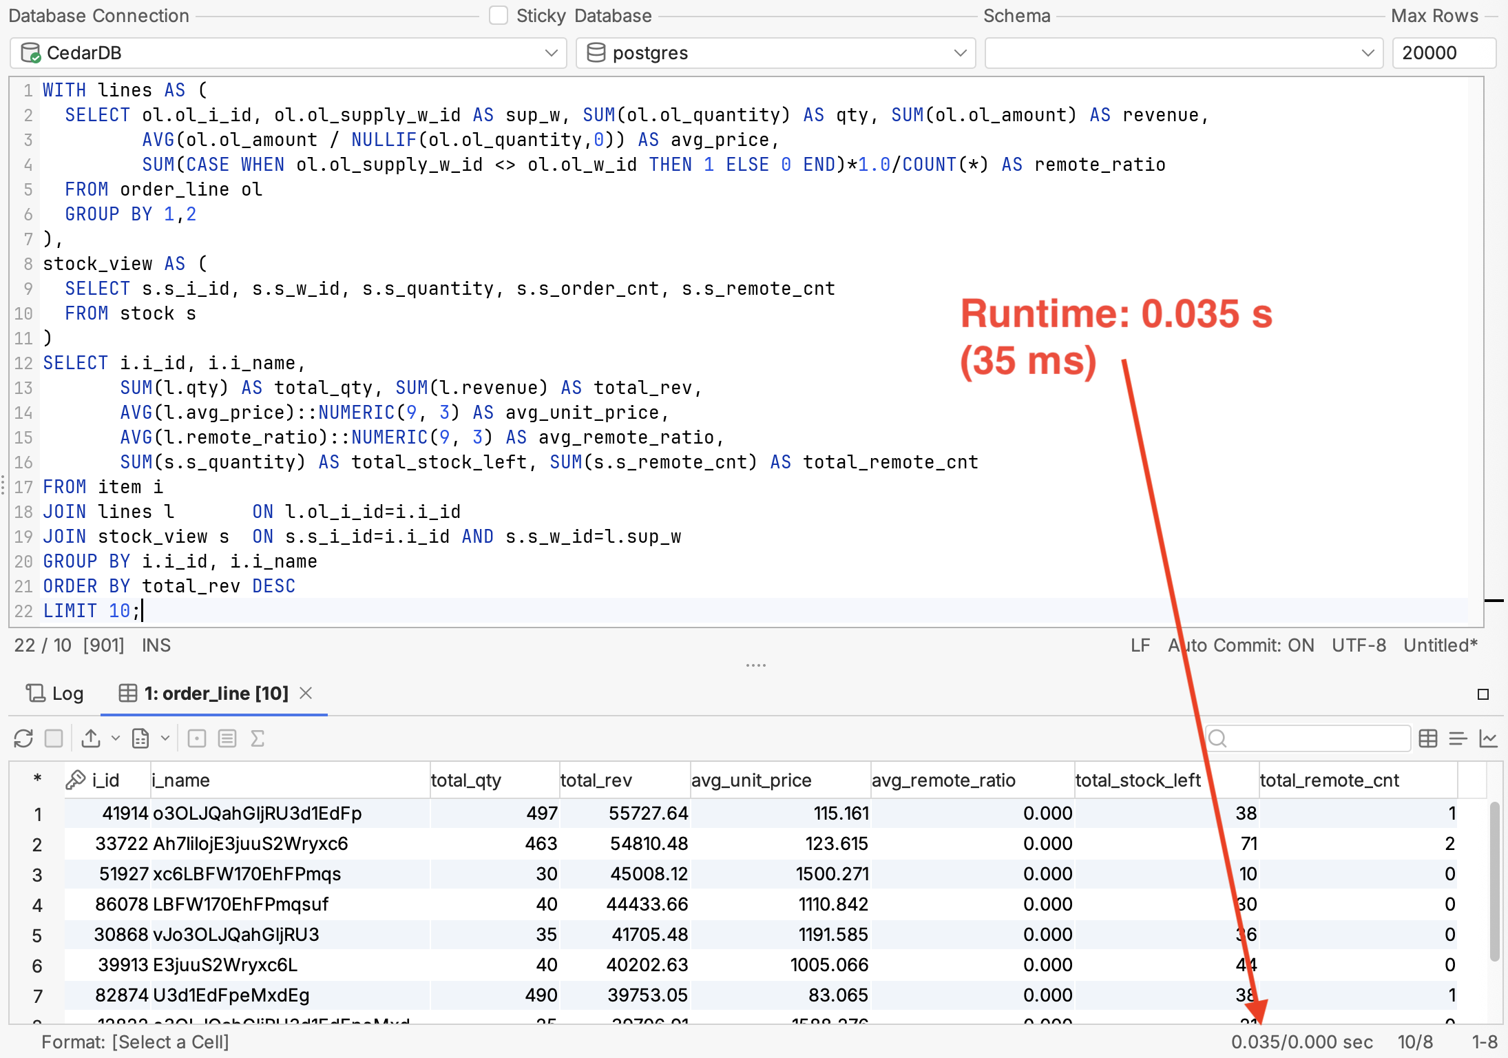
Task: Close the order_line results tab
Action: pyautogui.click(x=306, y=694)
